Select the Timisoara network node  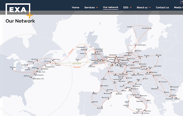(160, 82)
